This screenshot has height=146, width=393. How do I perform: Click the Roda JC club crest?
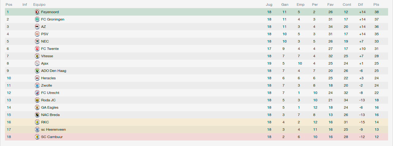click(37, 100)
